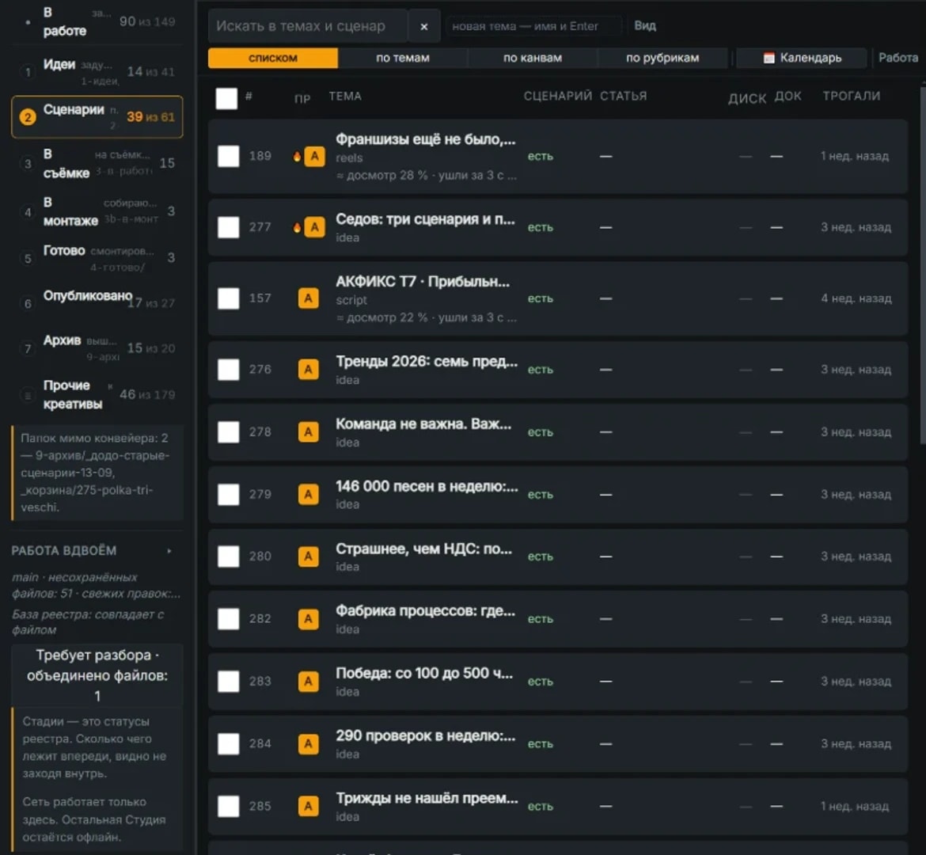Open topic Франшизы ещё не было
This screenshot has height=855, width=926.
click(x=425, y=139)
